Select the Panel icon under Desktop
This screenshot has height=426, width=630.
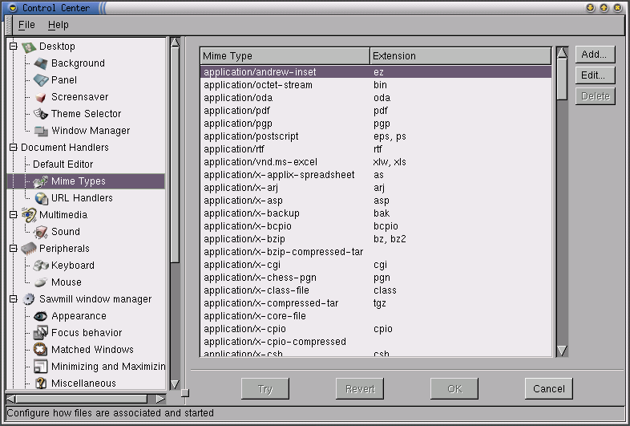click(41, 80)
